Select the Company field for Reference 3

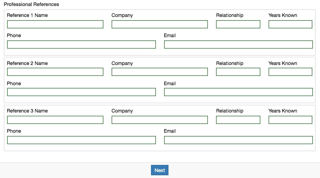pos(159,120)
